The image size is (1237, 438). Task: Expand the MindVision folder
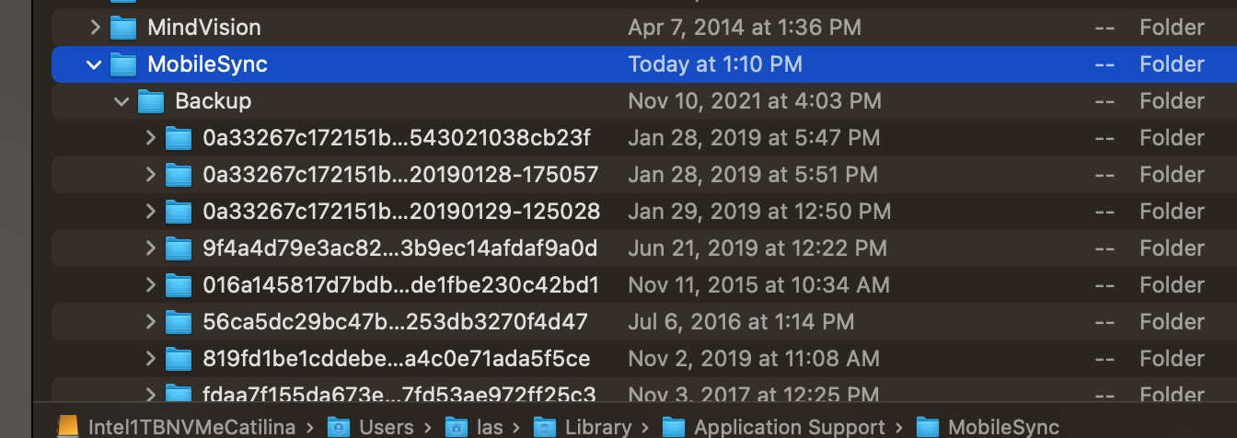point(95,28)
